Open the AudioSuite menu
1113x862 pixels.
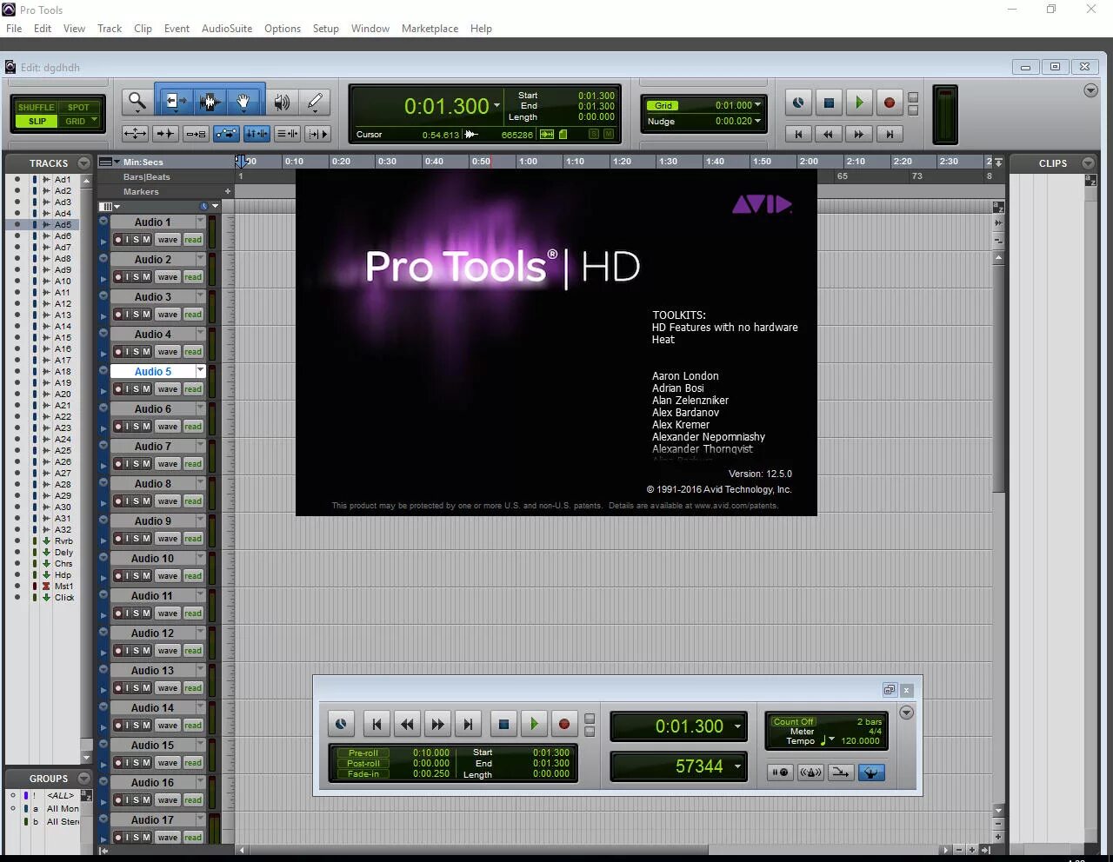point(227,29)
